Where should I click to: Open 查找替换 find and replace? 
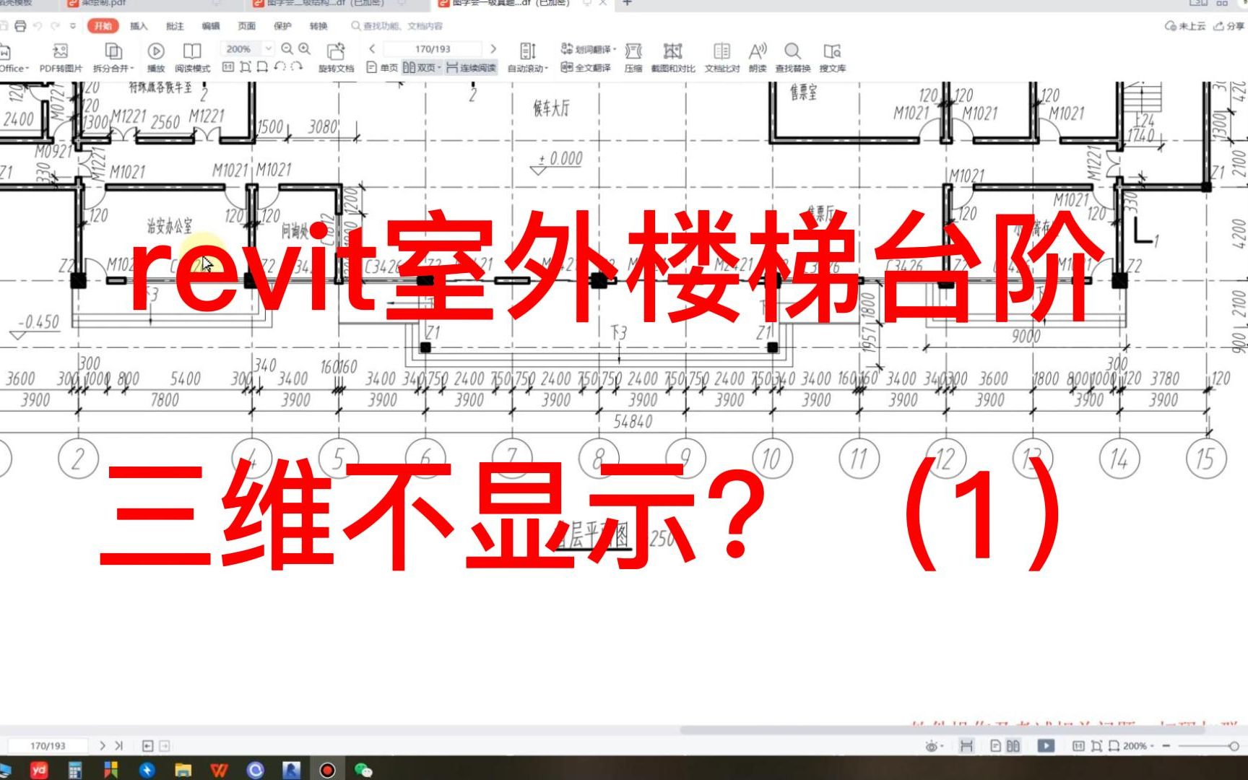tap(793, 58)
